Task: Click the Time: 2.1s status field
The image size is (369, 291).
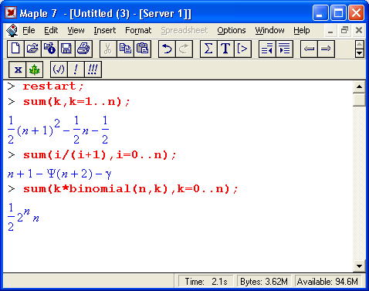Action: coord(206,282)
